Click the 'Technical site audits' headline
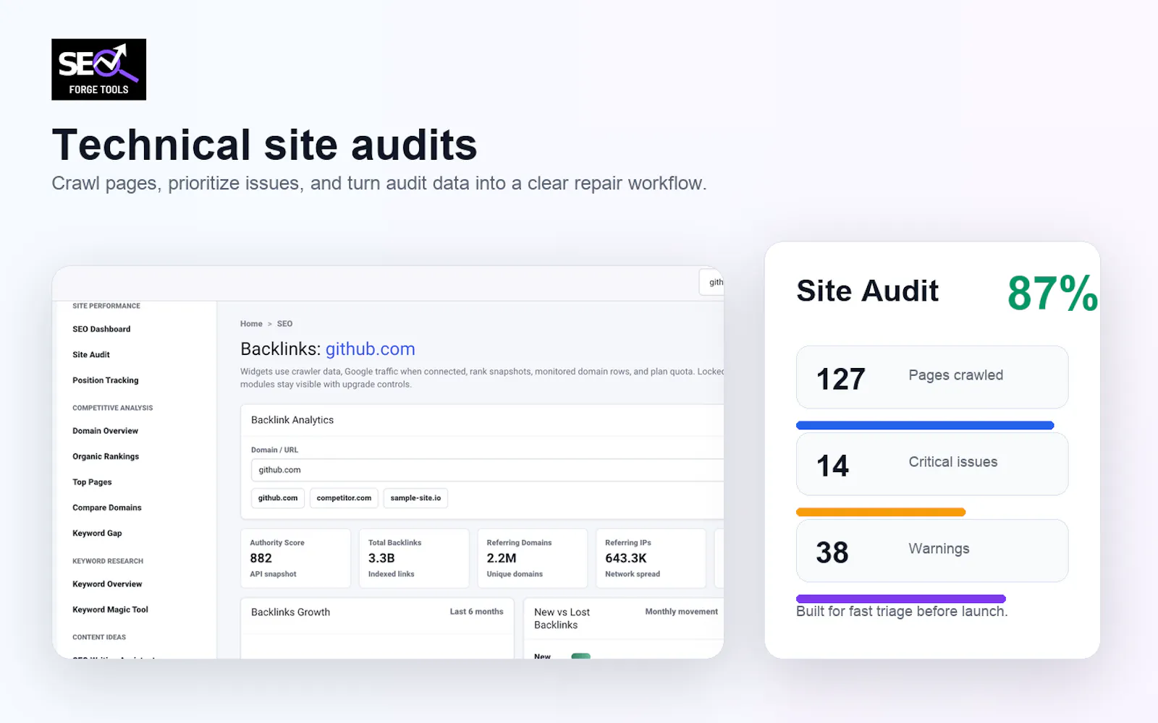Screen dimensions: 1158x723 point(264,145)
